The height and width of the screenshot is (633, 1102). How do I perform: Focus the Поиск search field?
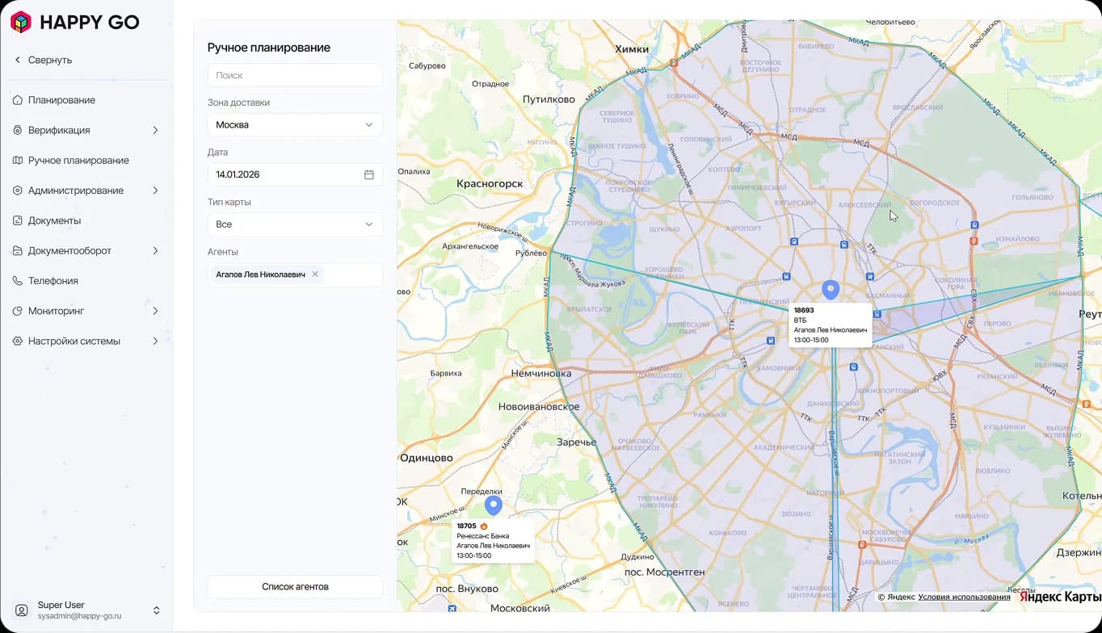tap(295, 75)
